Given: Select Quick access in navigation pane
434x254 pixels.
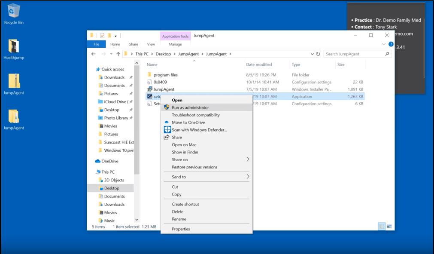Looking at the screenshot, I should pos(112,69).
